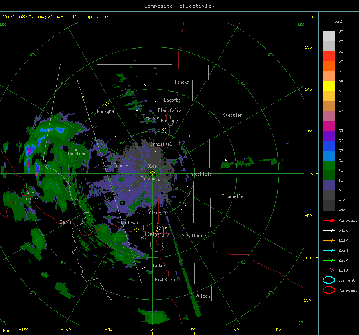Click the RedDeer city label
This screenshot has width=359, height=335.
169,121
